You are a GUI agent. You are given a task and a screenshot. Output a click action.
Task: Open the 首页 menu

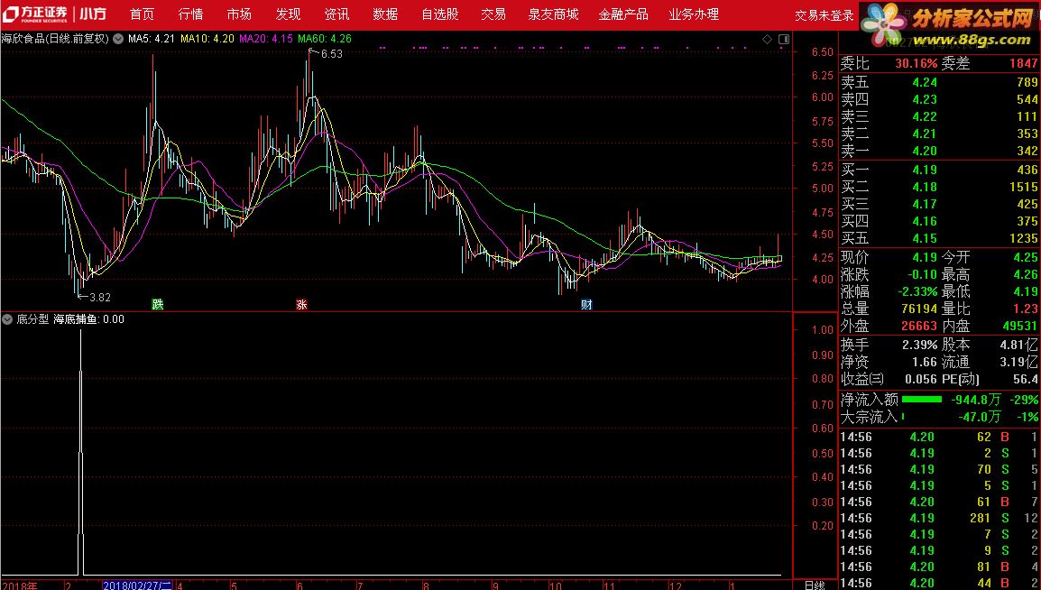click(x=142, y=14)
